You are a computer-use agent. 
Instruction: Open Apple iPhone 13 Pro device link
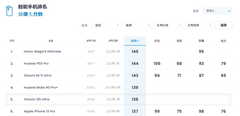point(39,112)
